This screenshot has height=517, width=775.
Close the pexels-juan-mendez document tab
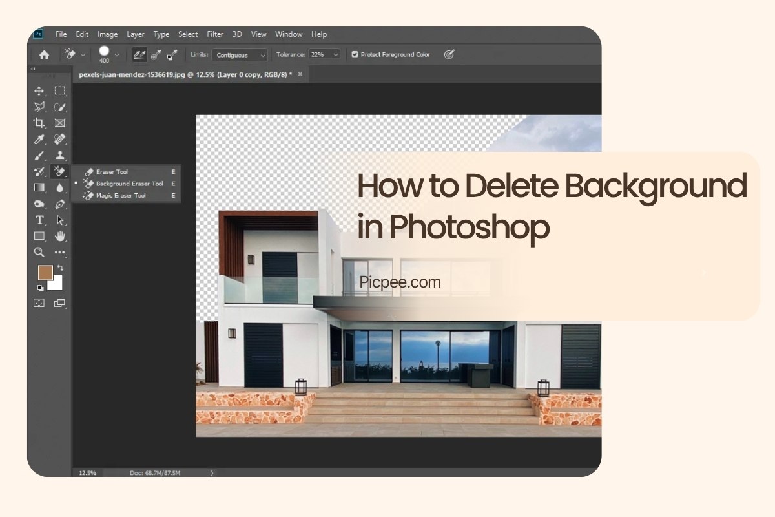coord(299,74)
